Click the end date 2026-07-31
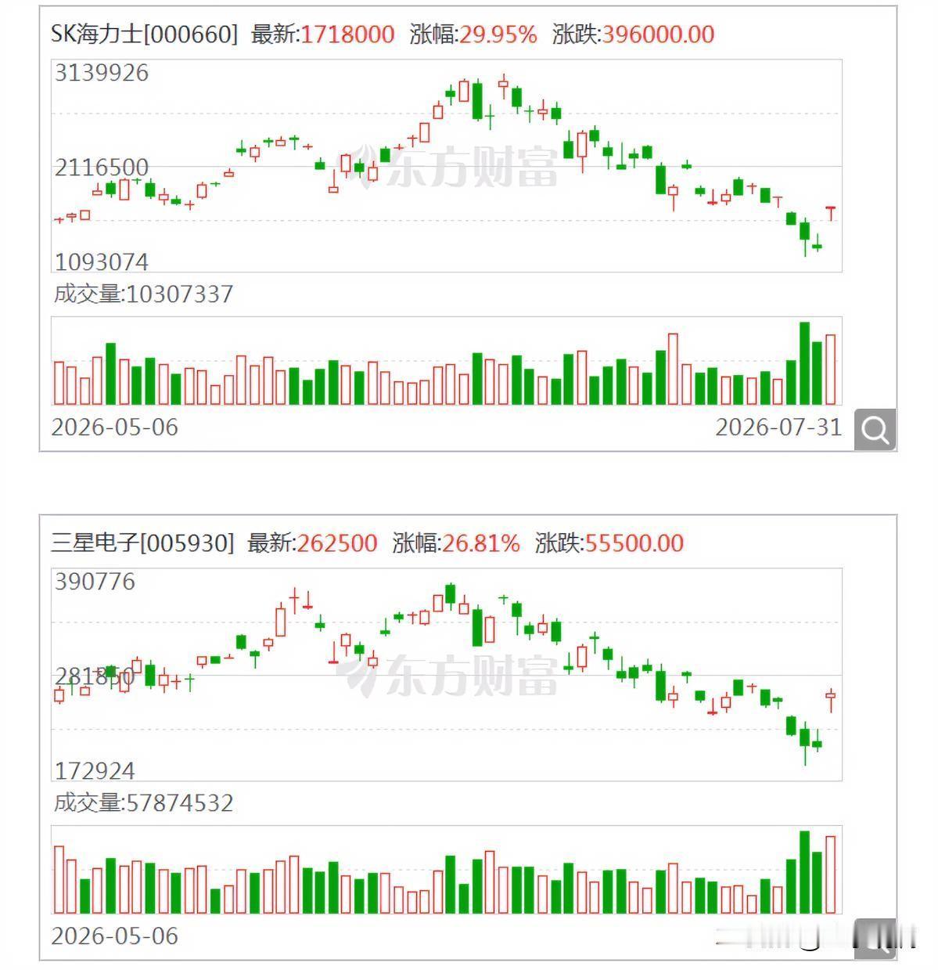The width and height of the screenshot is (938, 970). coord(779,427)
